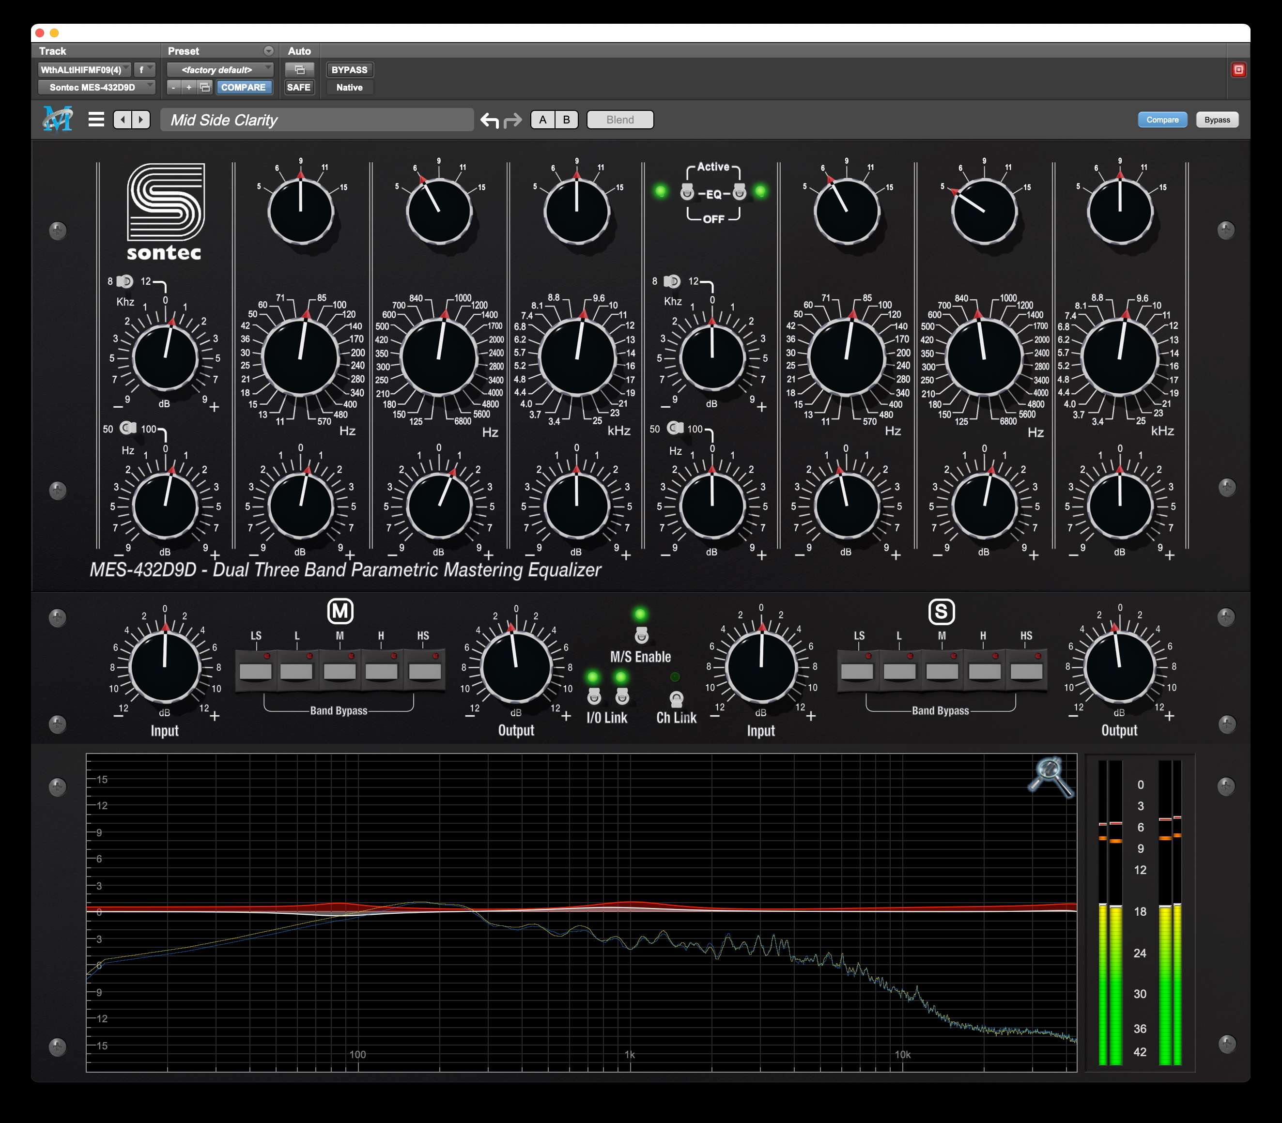Load next preset with right arrow
The height and width of the screenshot is (1123, 1282).
coord(141,120)
